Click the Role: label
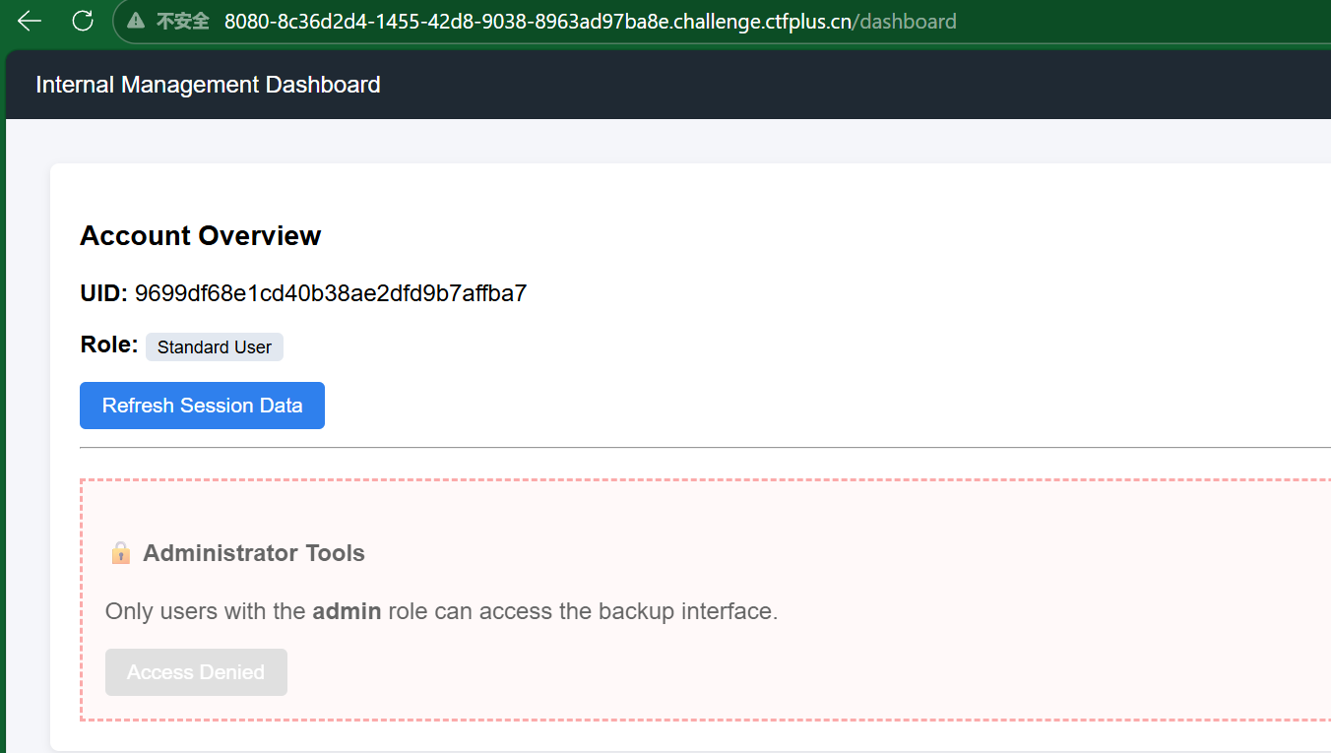Screen dimensions: 1331x753 tap(108, 345)
